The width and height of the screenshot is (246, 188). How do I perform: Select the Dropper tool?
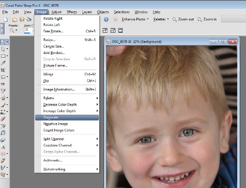(x=3, y=63)
